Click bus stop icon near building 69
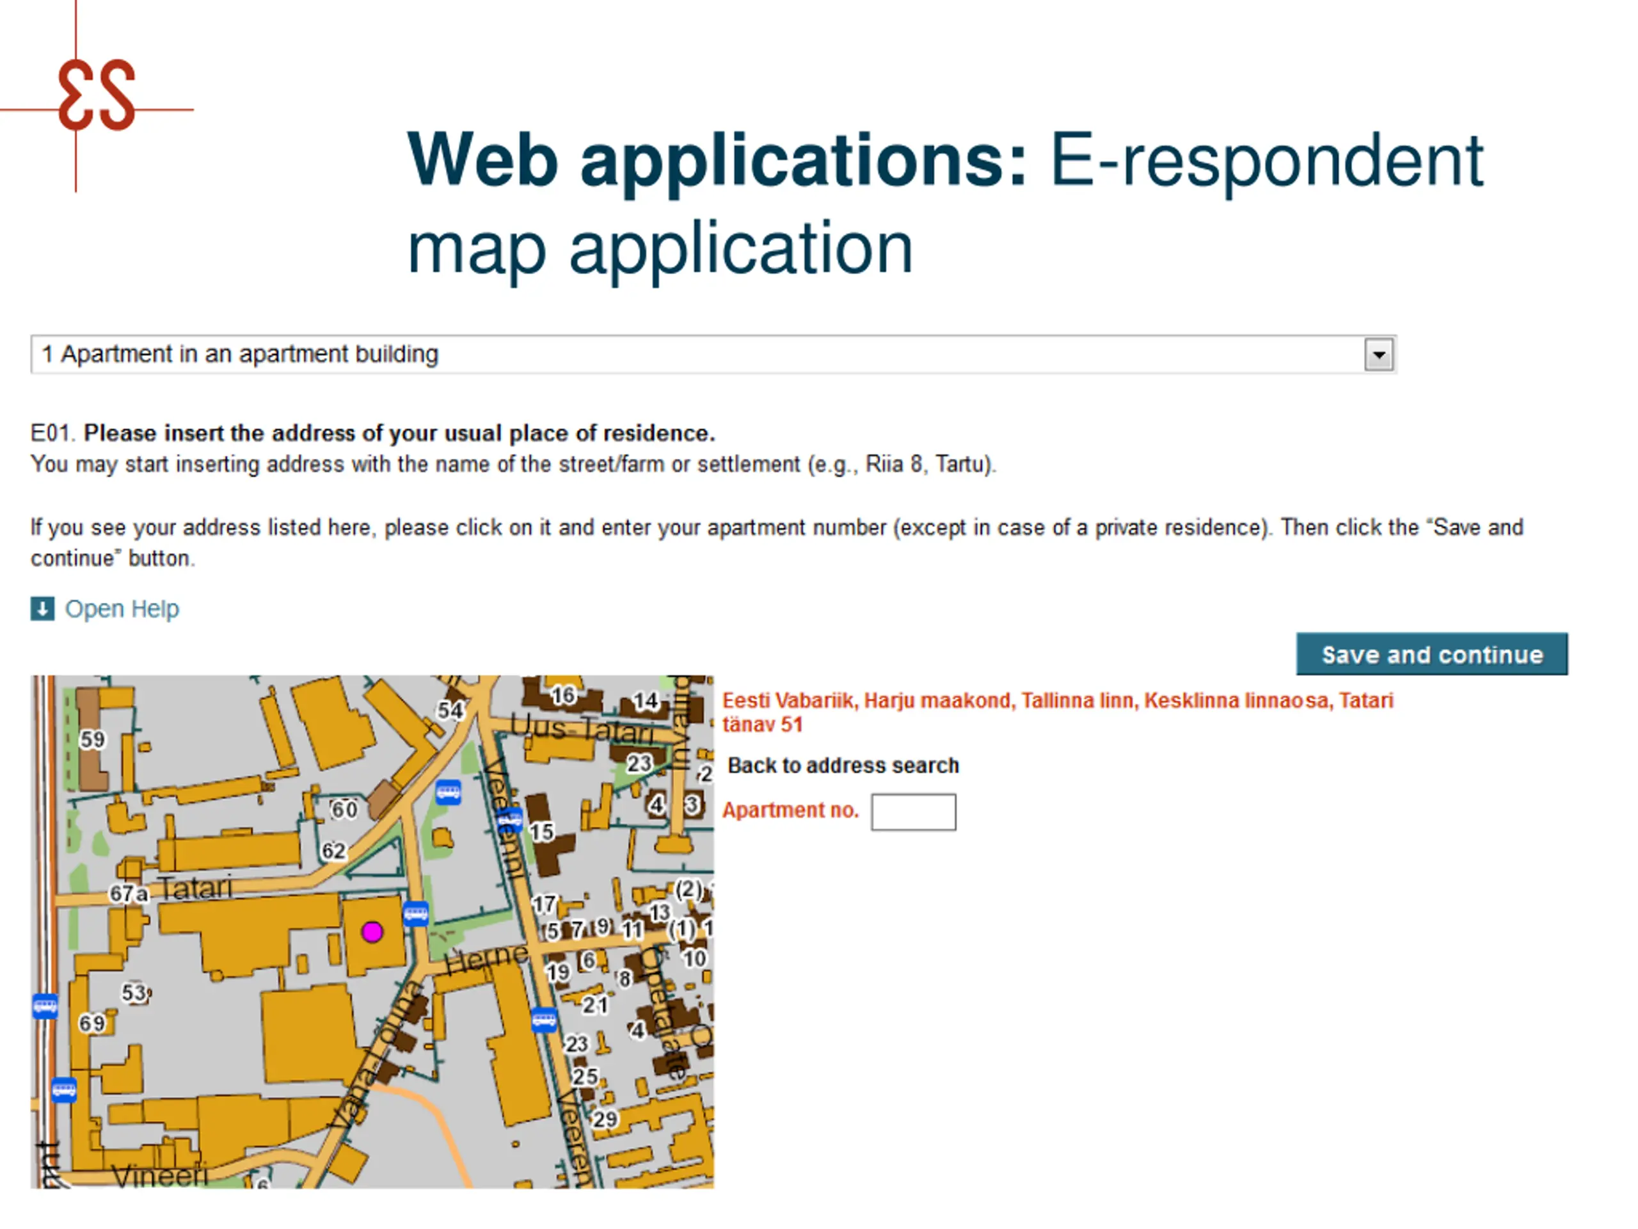The height and width of the screenshot is (1229, 1638). coord(45,1006)
